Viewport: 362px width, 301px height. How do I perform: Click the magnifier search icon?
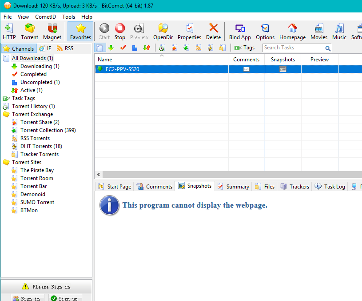point(328,48)
